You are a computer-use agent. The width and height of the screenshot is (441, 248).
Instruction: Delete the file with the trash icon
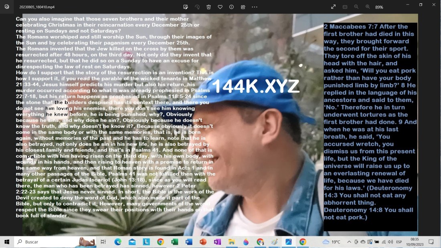click(209, 7)
